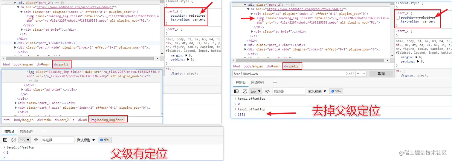The width and height of the screenshot is (452, 161).
Task: Expand part_4 wide node in top-left DOM tree
Action: point(16,47)
